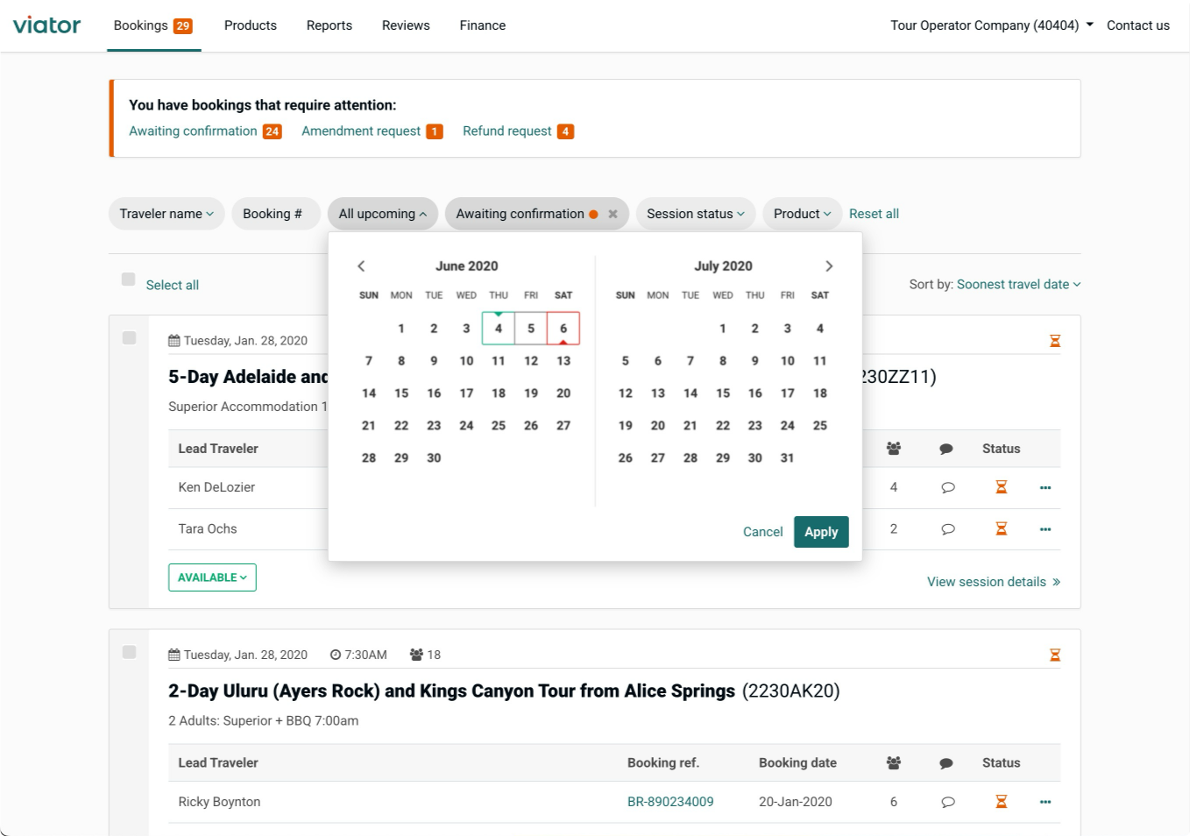
Task: Click booking date 20-Jan-2020
Action: point(796,802)
